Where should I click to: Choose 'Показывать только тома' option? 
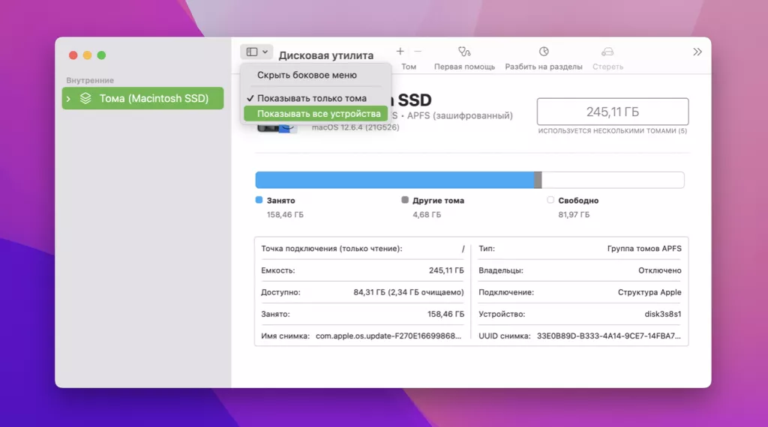[311, 98]
